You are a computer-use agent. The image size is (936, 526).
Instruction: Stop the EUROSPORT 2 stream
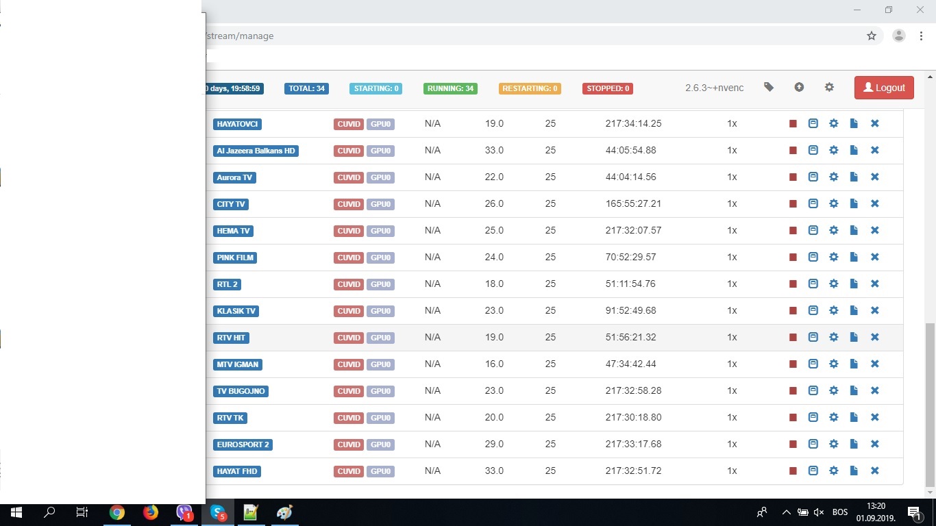coord(793,444)
